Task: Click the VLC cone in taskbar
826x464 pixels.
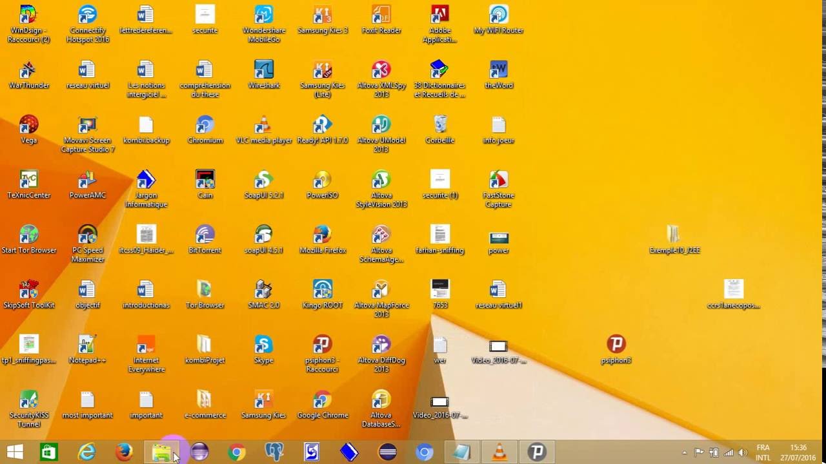Action: 499,452
